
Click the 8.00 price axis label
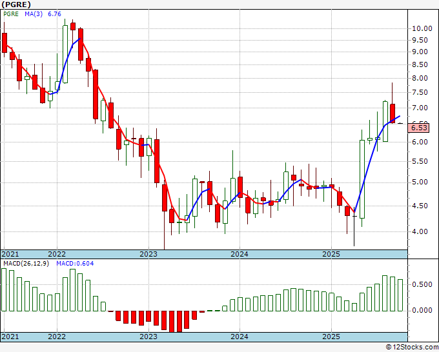(x=420, y=78)
